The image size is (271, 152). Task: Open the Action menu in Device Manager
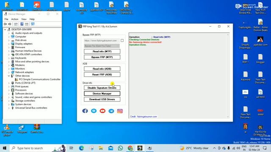tap(15, 19)
